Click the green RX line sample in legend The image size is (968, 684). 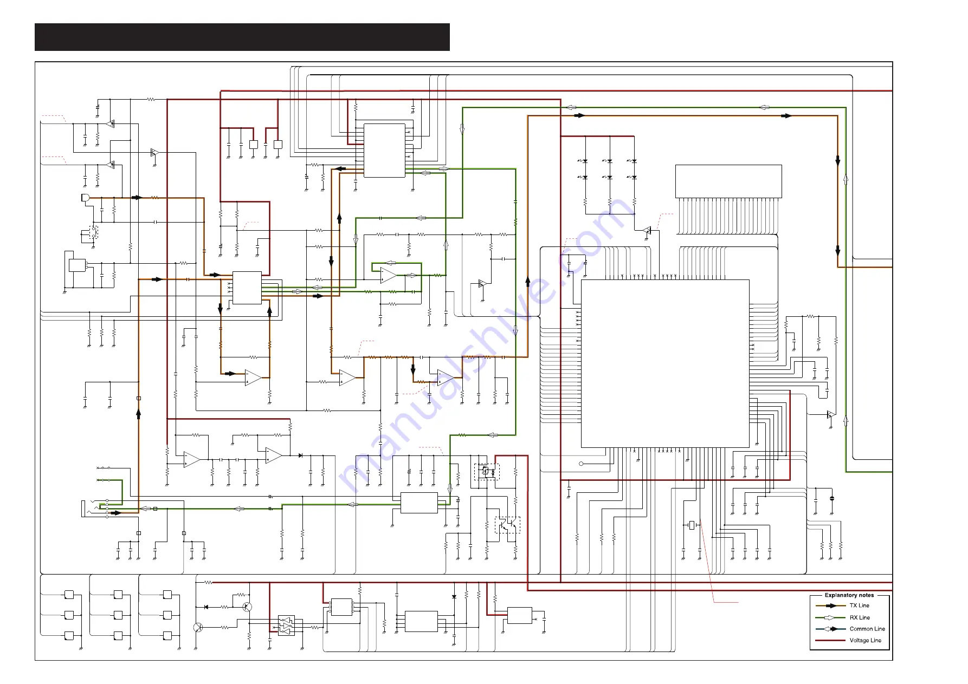click(x=830, y=617)
